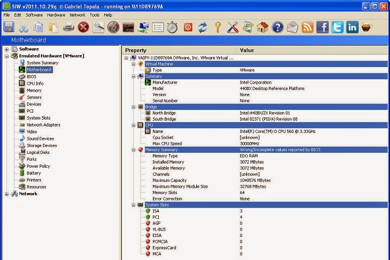The image size is (390, 260).
Task: Collapse the System Slots section
Action: point(134,205)
